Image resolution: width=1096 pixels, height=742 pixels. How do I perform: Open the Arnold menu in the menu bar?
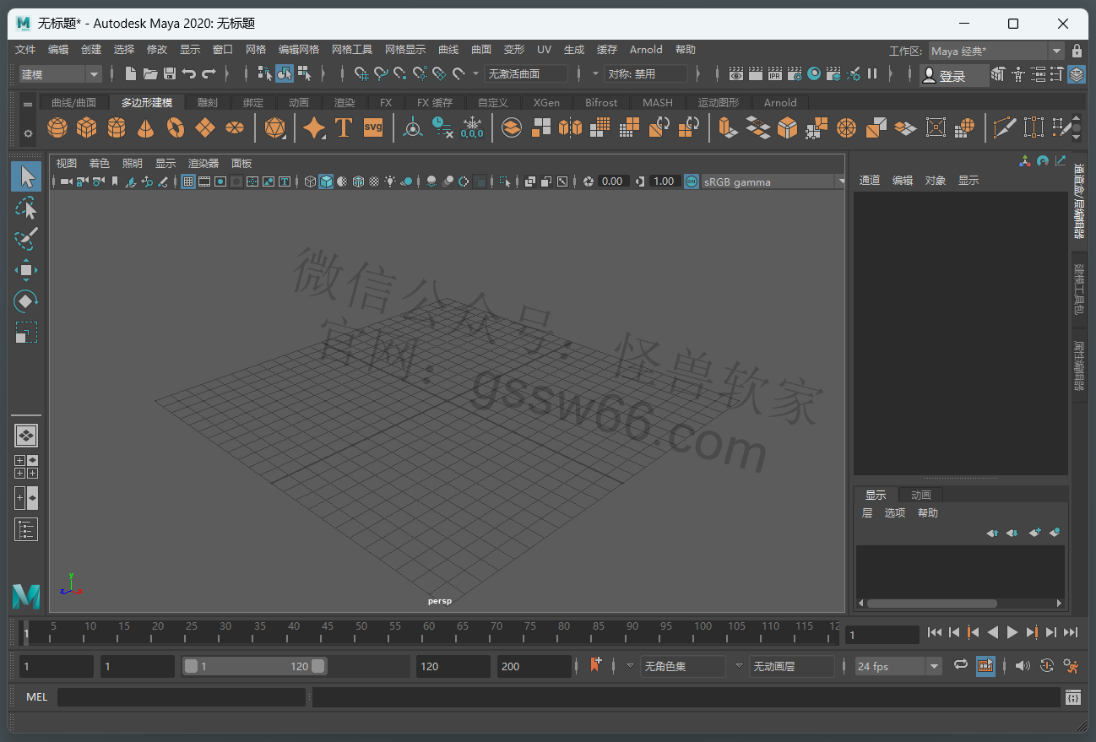tap(646, 50)
